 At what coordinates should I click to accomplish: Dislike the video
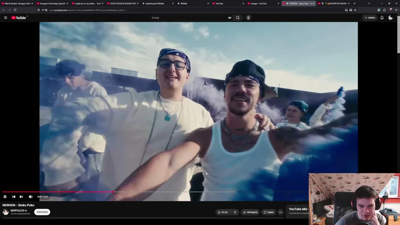[x=235, y=212]
